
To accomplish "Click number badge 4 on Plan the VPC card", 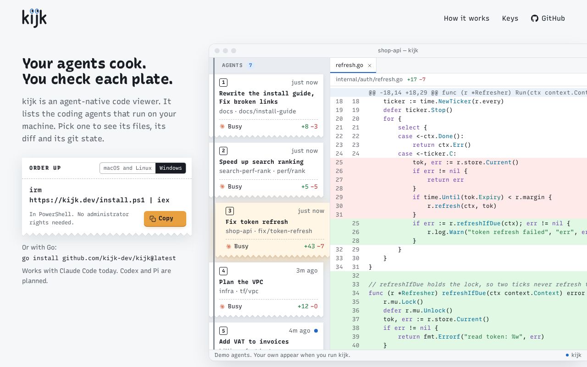I will click(x=223, y=271).
